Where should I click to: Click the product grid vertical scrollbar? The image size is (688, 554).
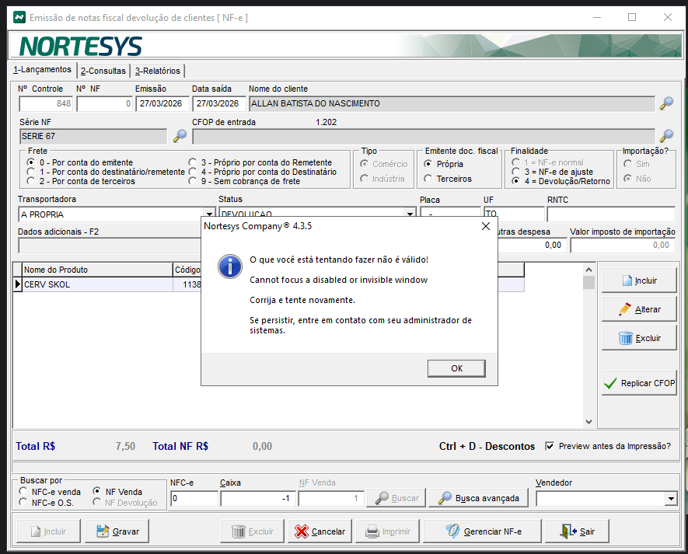coord(588,350)
